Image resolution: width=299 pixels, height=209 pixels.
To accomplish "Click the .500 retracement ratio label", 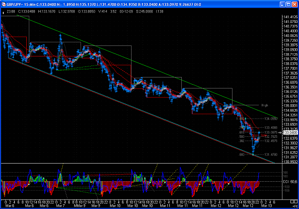I will pyautogui.click(x=242, y=136).
